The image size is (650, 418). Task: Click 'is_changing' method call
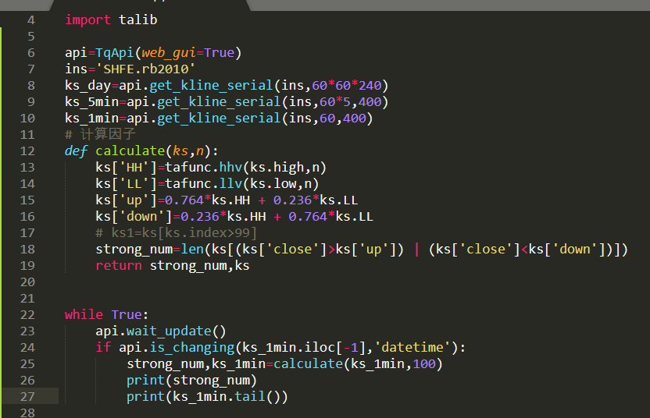click(192, 348)
